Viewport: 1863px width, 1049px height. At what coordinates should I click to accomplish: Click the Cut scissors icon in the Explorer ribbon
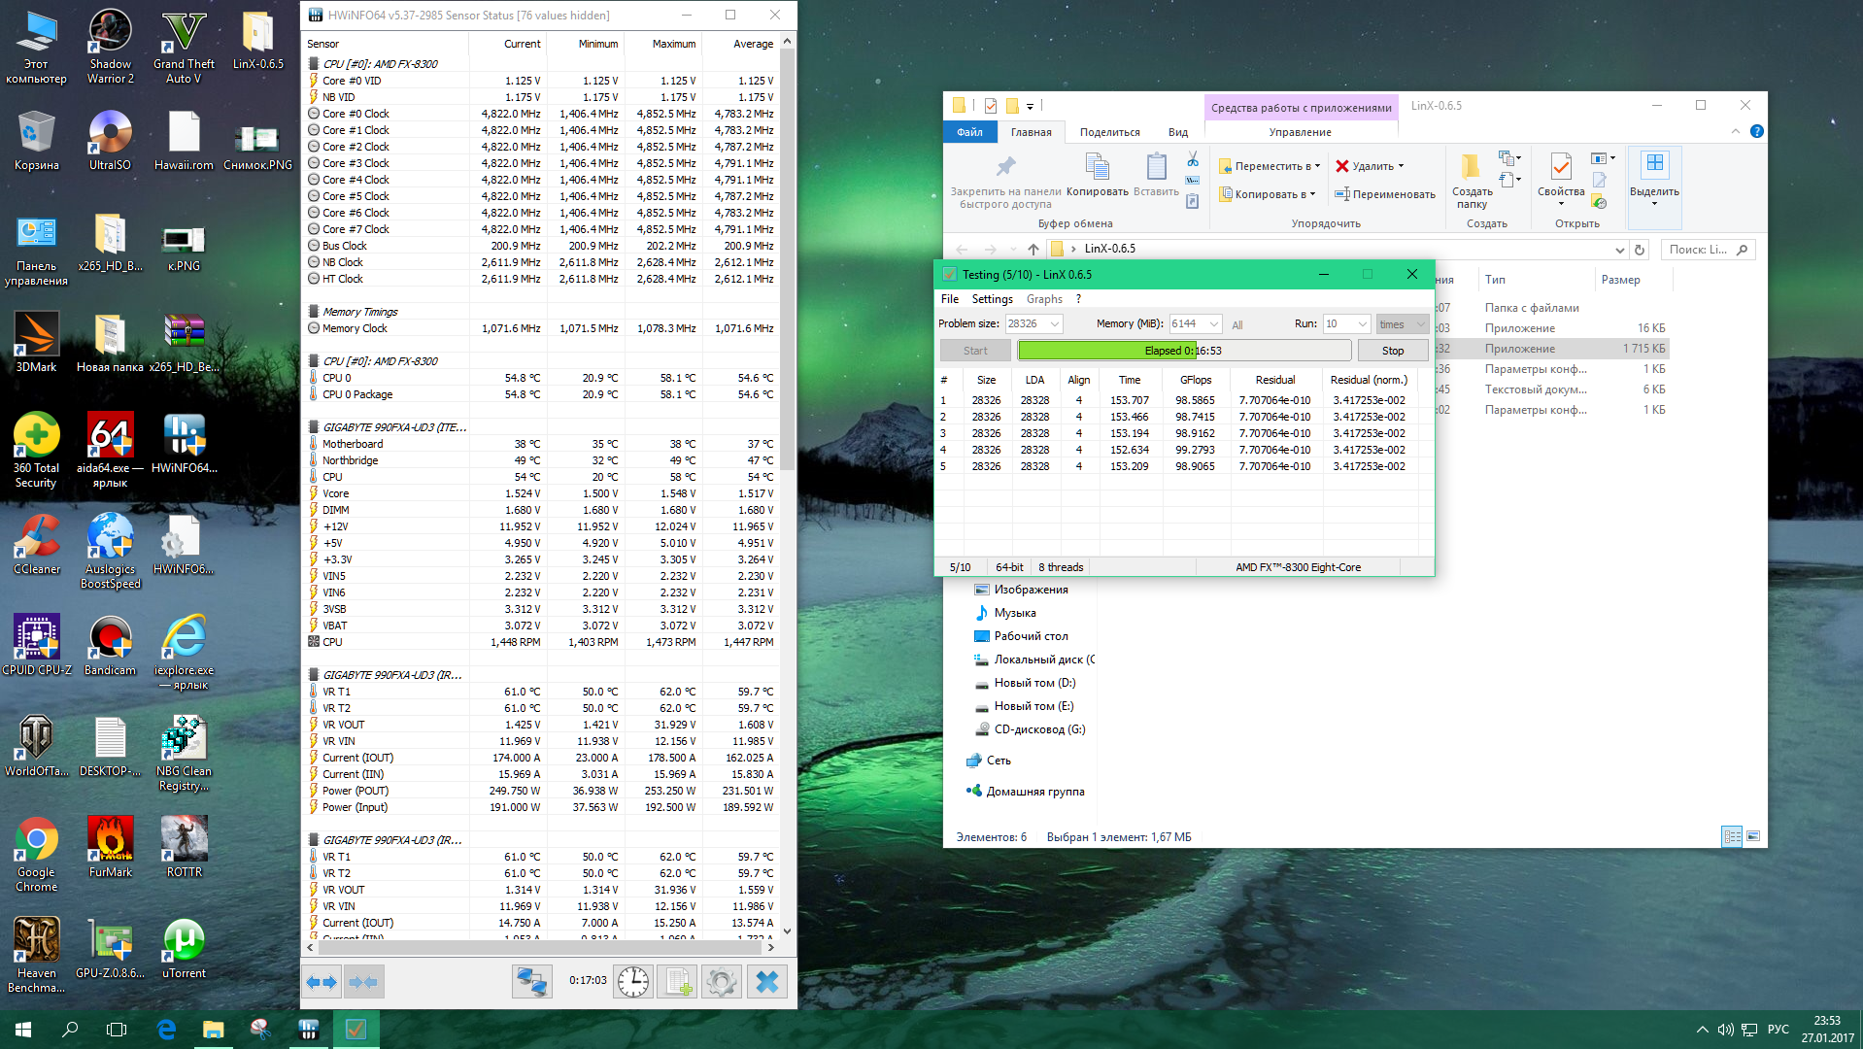[1193, 159]
